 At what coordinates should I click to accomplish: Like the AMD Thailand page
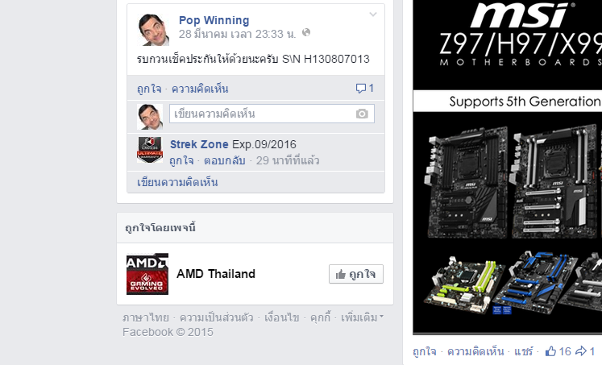tap(356, 274)
